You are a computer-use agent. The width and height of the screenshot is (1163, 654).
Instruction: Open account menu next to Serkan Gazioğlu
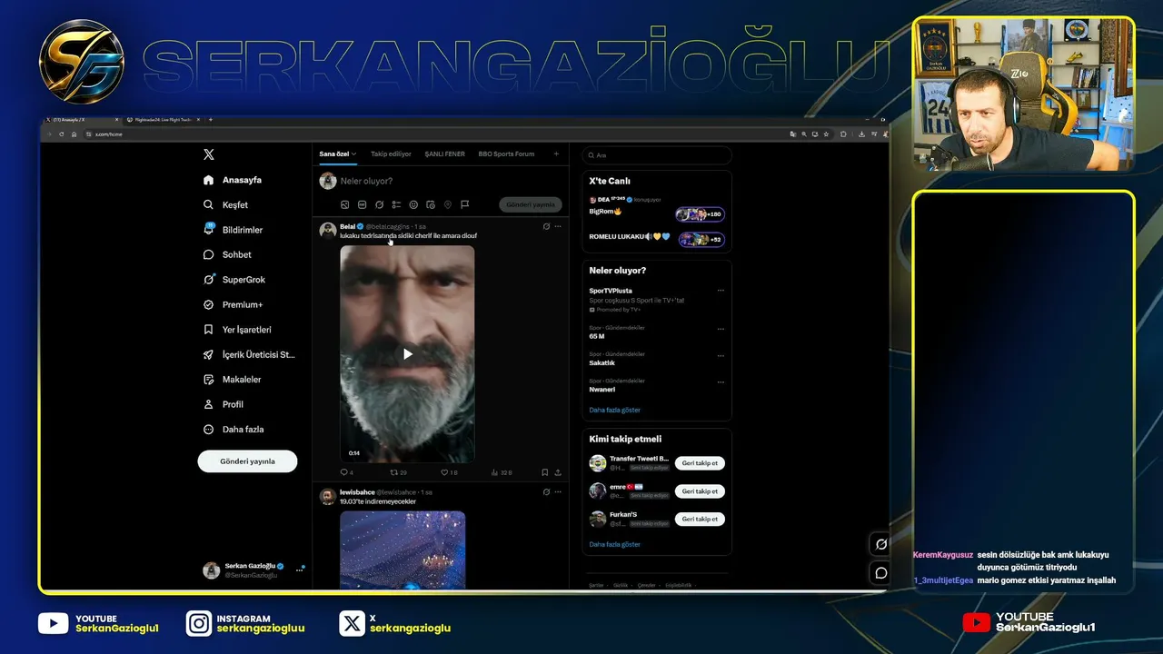coord(299,570)
